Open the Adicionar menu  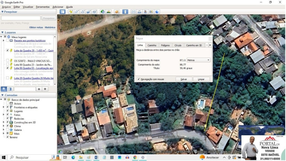(58, 7)
